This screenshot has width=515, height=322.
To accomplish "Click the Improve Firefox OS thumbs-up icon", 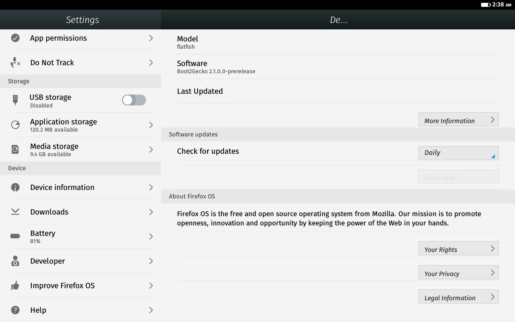I will tap(15, 285).
